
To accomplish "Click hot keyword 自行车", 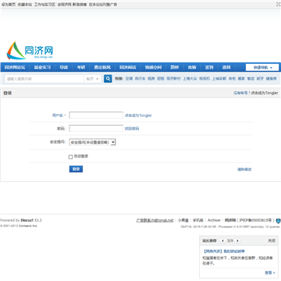I will tap(140, 79).
